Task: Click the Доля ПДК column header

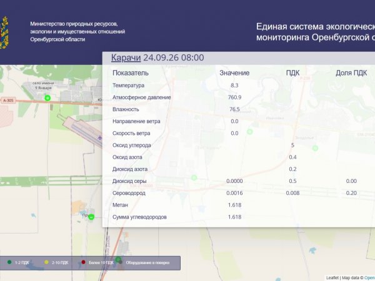Action: (x=351, y=73)
